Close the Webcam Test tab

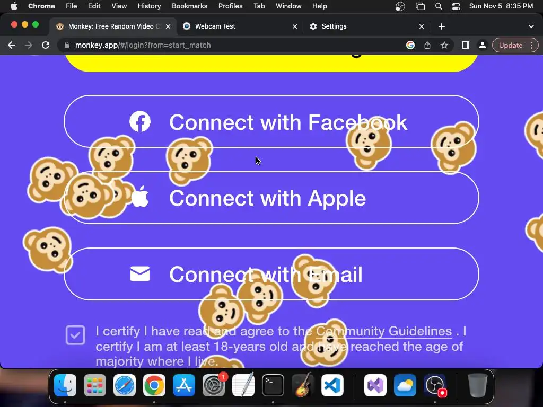point(295,26)
